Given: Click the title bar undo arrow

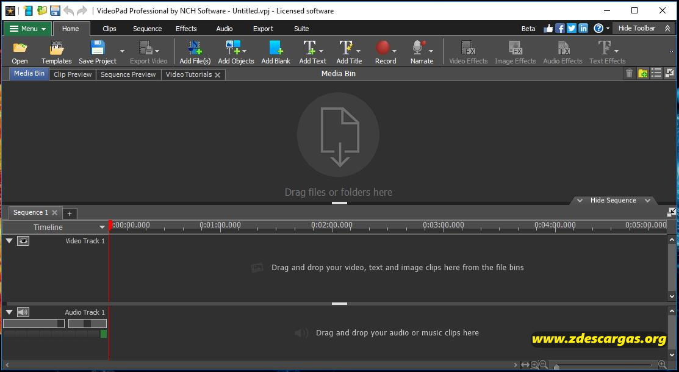Looking at the screenshot, I should [68, 11].
